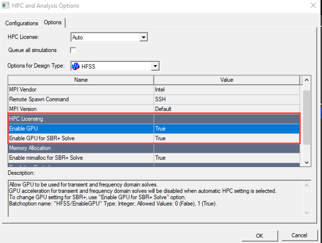Image resolution: width=322 pixels, height=243 pixels.
Task: Enable the Queue all simulations checkbox
Action: (73, 50)
